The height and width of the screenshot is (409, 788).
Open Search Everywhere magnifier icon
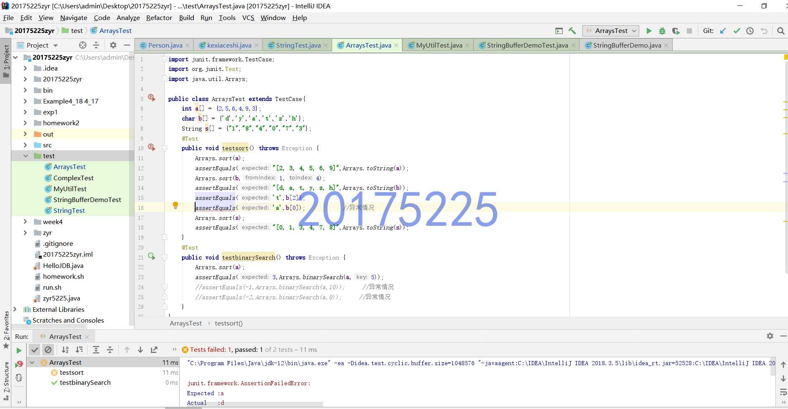[780, 31]
